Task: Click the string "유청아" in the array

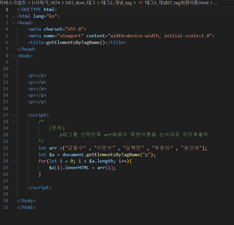Action: pyautogui.click(x=163, y=148)
